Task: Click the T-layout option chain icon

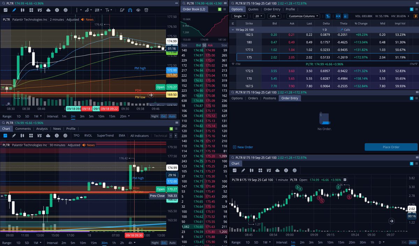Action: (x=328, y=16)
